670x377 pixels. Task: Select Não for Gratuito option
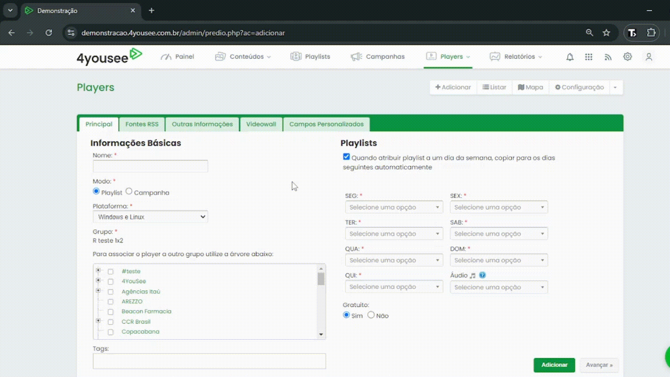[371, 315]
